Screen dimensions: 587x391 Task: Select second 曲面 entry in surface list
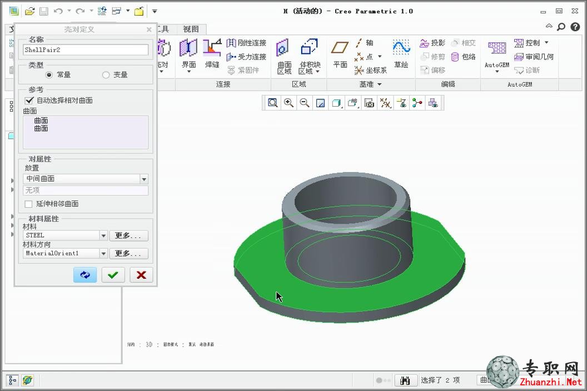(x=41, y=128)
